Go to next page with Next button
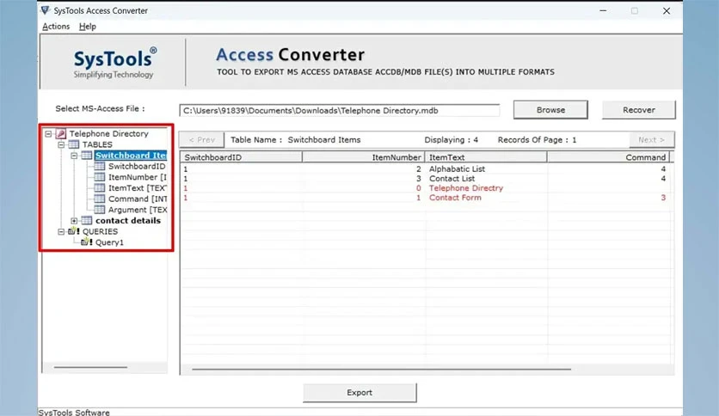The width and height of the screenshot is (719, 416). [652, 140]
